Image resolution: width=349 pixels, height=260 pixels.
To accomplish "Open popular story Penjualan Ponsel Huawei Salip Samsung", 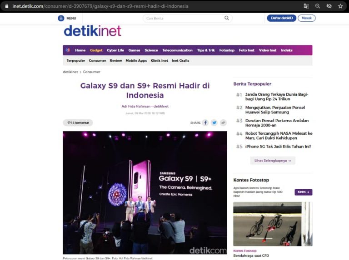I will pyautogui.click(x=275, y=110).
